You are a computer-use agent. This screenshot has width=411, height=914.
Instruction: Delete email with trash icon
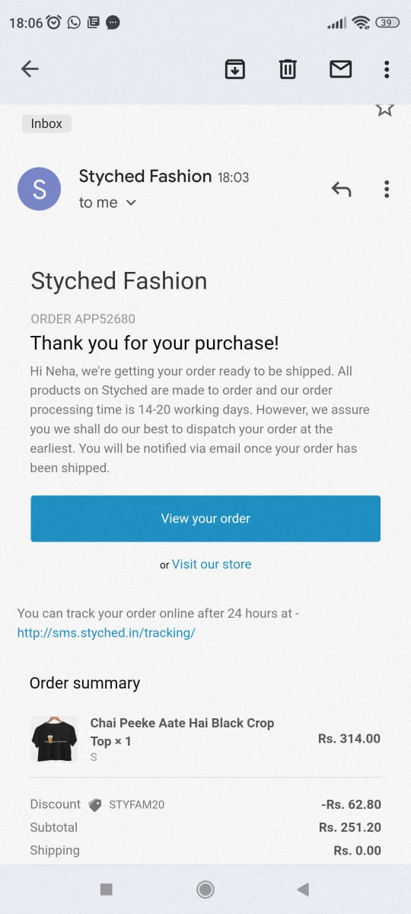(287, 69)
